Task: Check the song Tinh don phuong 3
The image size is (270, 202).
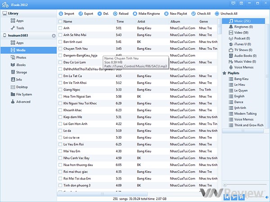Action: [60, 185]
